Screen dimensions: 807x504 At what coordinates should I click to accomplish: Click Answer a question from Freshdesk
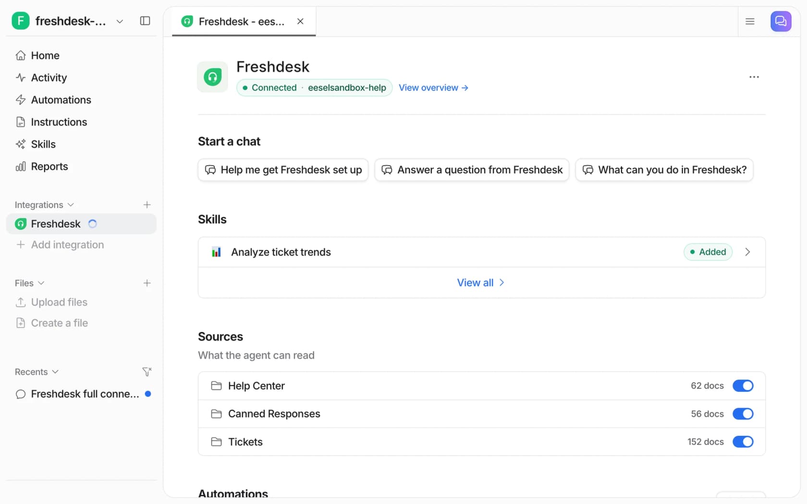click(x=472, y=170)
